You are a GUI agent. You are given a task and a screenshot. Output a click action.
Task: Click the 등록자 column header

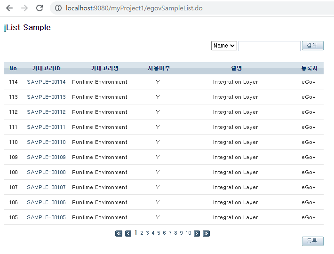[x=309, y=68]
